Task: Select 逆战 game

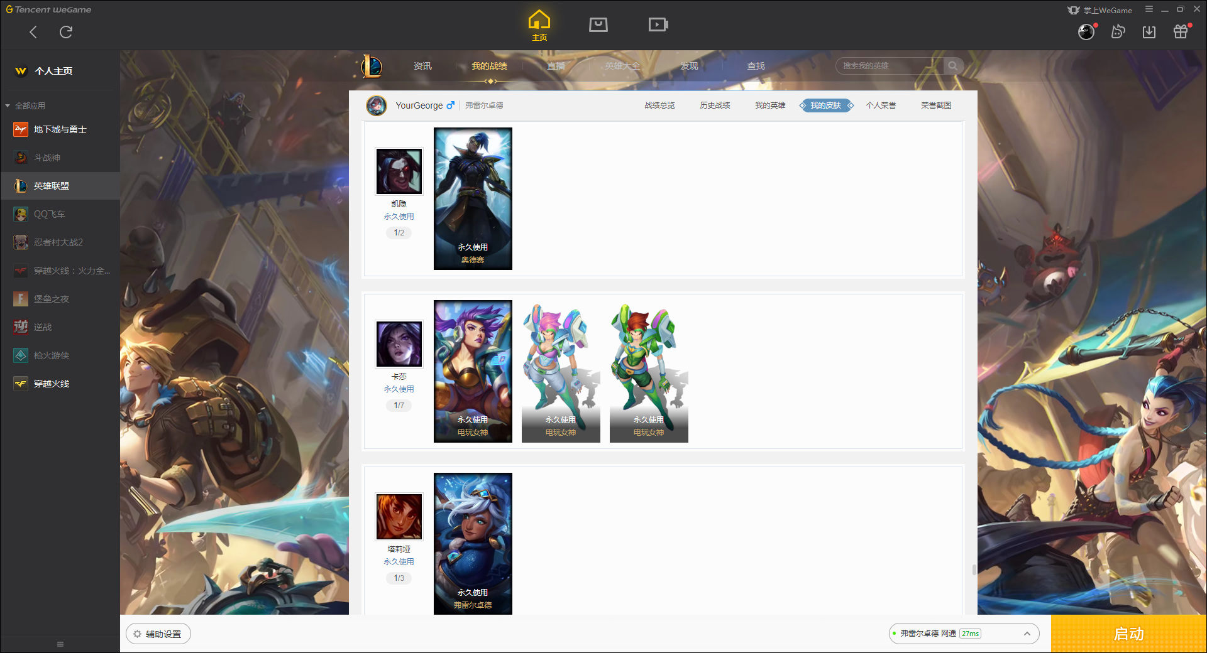Action: [60, 327]
